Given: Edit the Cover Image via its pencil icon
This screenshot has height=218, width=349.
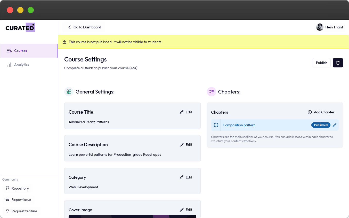Looking at the screenshot, I should coord(181,210).
